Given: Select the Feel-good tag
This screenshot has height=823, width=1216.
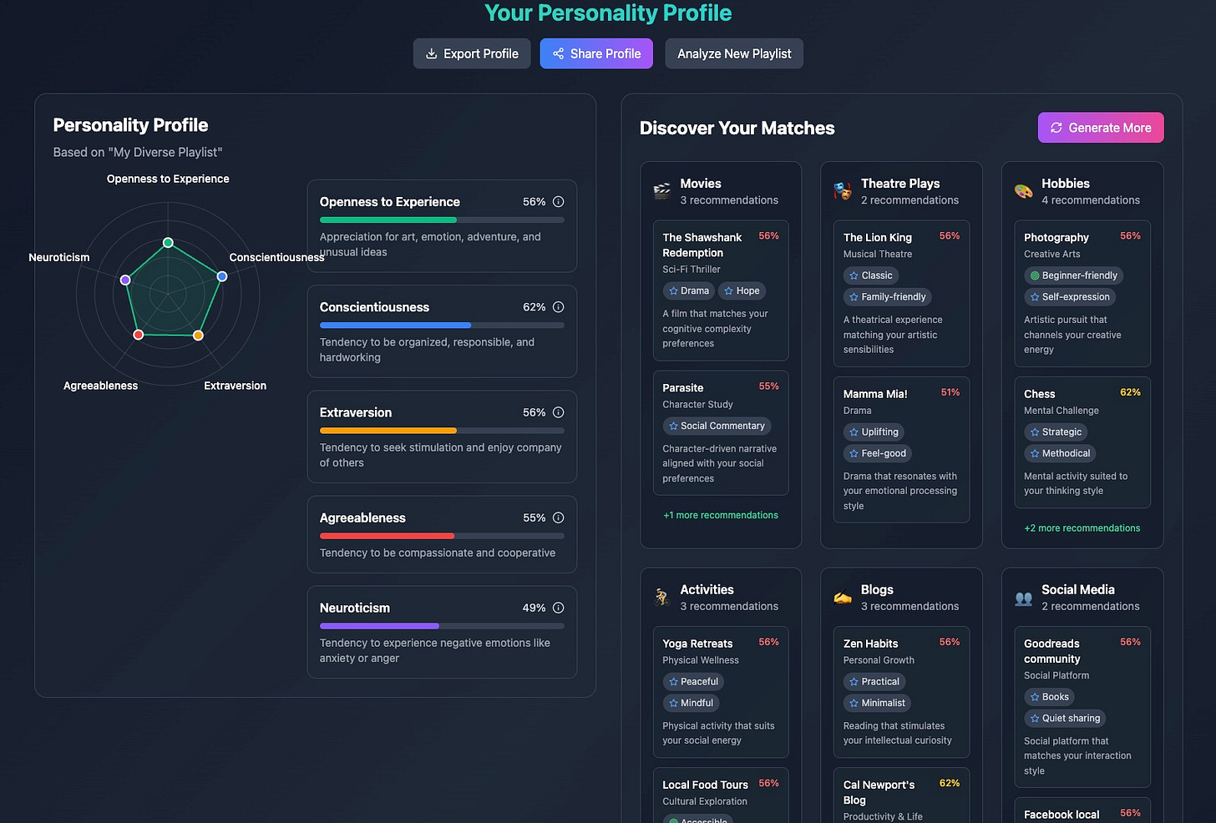Looking at the screenshot, I should pos(878,454).
